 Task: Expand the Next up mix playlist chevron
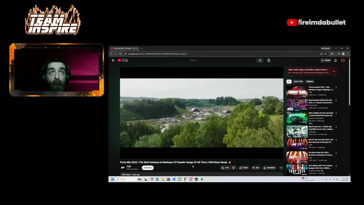(334, 71)
